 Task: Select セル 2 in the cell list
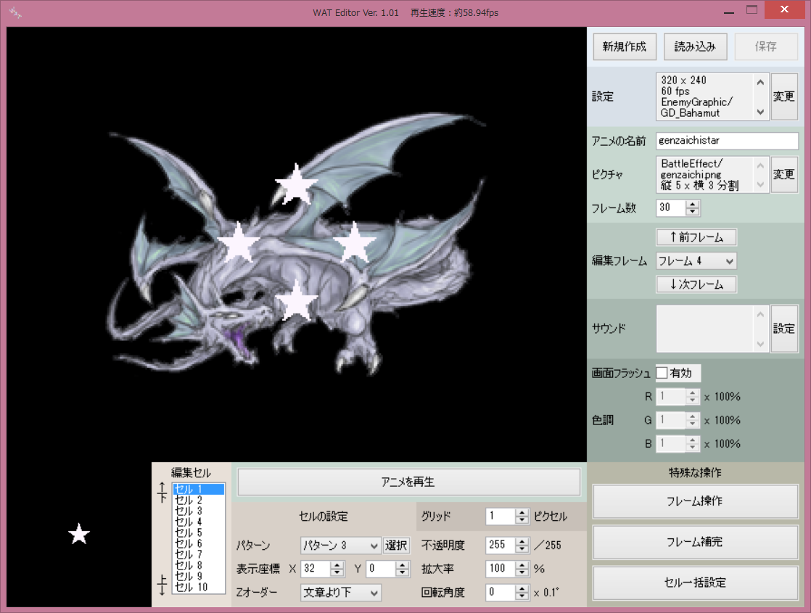199,500
